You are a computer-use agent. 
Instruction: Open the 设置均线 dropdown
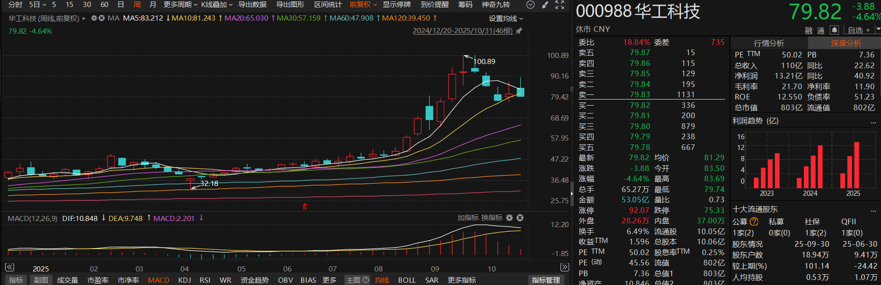pyautogui.click(x=506, y=19)
